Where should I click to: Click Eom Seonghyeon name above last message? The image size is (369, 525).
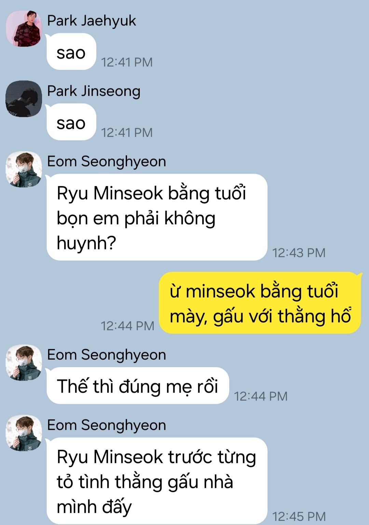[x=107, y=425]
